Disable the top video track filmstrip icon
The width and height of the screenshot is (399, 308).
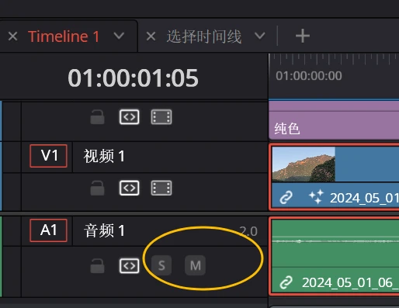coord(161,117)
